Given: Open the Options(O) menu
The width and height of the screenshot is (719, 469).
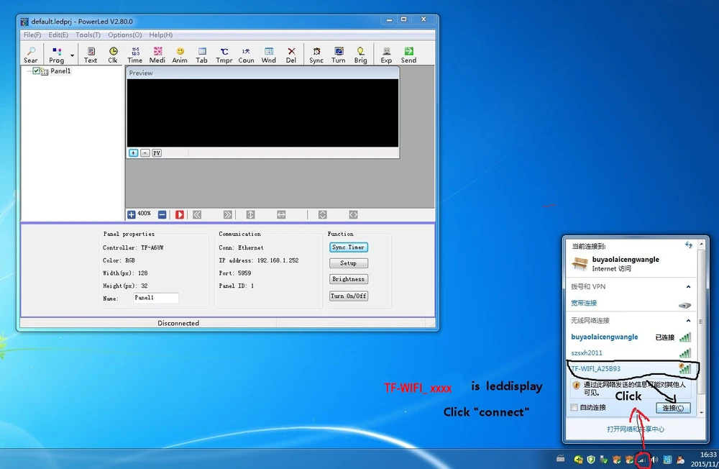Looking at the screenshot, I should [x=124, y=35].
